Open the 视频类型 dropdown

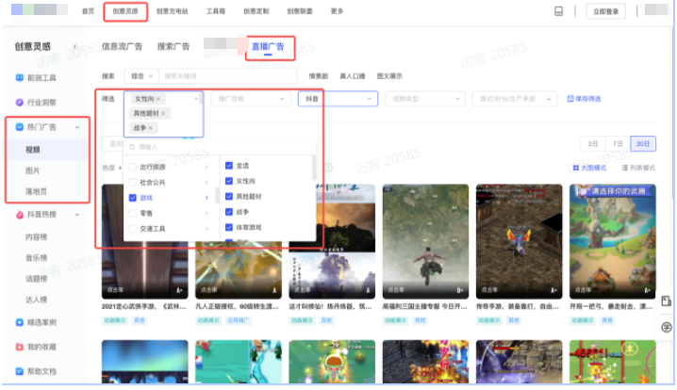click(425, 99)
